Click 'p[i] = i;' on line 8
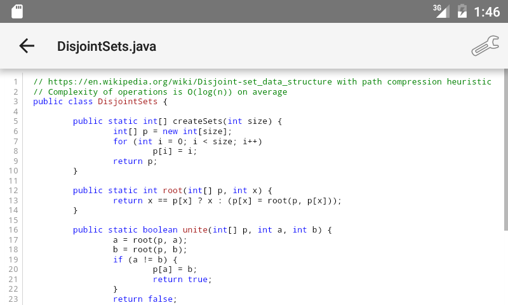The width and height of the screenshot is (508, 305). [175, 151]
